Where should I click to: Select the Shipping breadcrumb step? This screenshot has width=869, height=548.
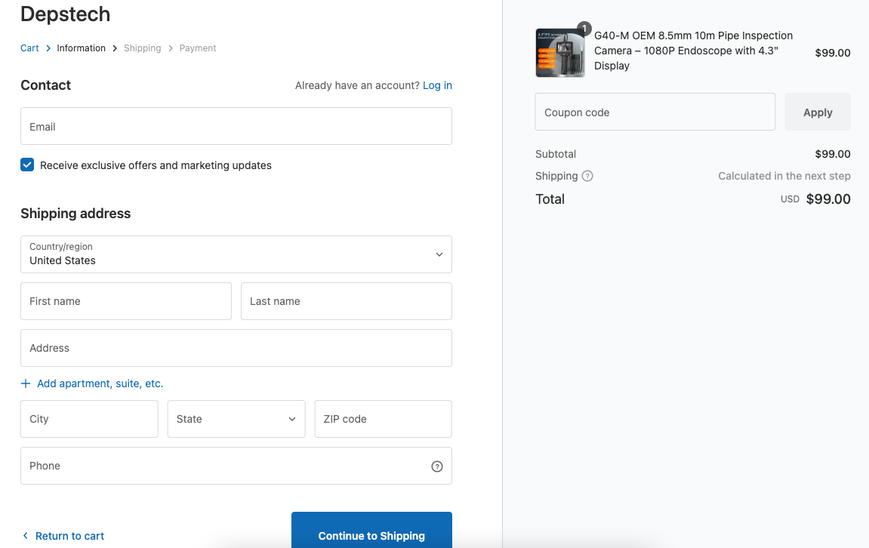(142, 48)
